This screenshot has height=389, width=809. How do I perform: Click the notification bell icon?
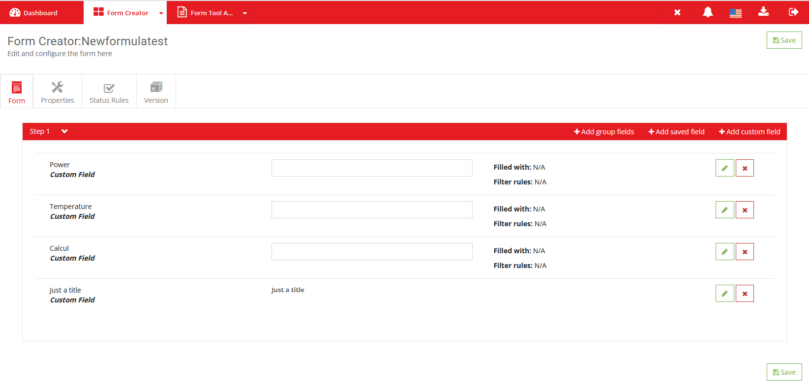pyautogui.click(x=707, y=12)
